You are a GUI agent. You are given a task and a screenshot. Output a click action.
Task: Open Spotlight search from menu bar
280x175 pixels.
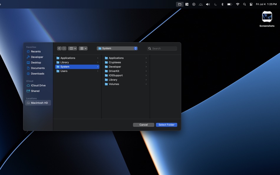coord(244,4)
